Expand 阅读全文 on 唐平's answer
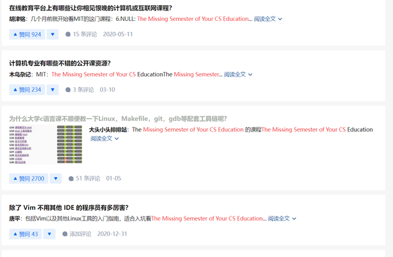The image size is (393, 257). click(x=282, y=218)
